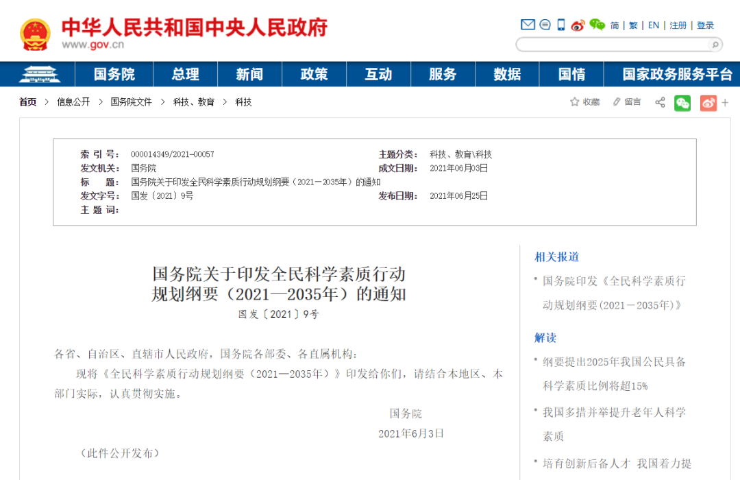Viewport: 740px width, 480px height.
Task: Click the WeChat icon in top header
Action: [597, 25]
